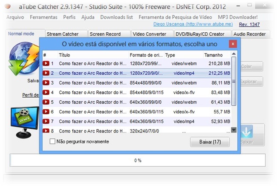This screenshot has width=277, height=186.
Task: Click the Explorar button behind dialog
Action: coord(251,82)
